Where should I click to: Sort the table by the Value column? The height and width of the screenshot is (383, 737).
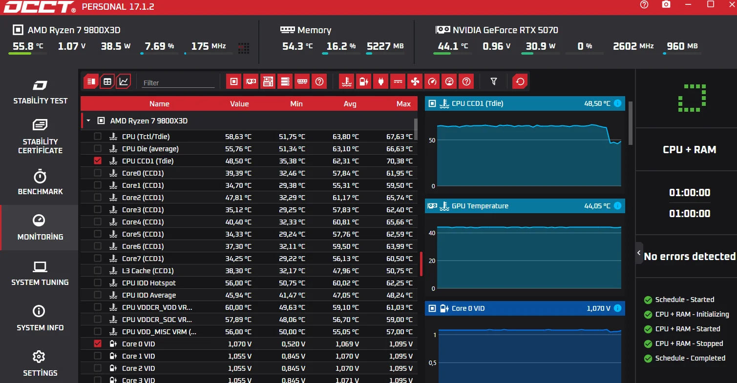[239, 103]
